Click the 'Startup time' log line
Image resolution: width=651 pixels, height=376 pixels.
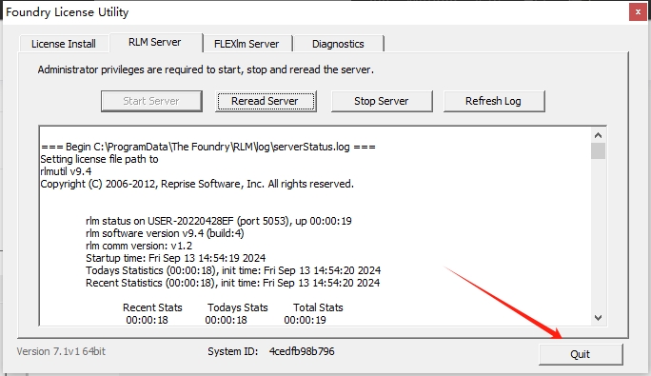pos(176,258)
